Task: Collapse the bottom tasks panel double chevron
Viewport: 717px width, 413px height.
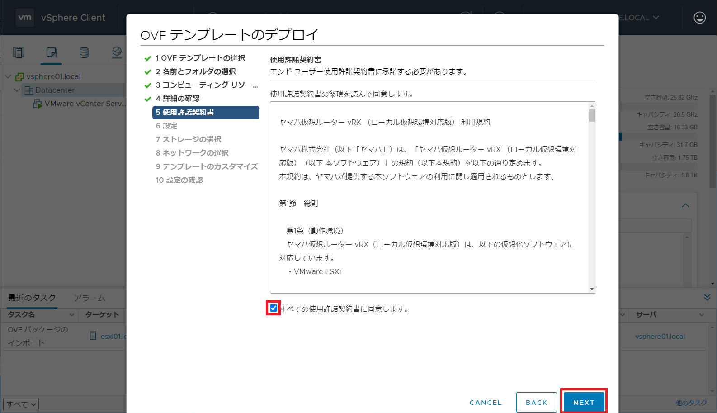Action: 707,297
